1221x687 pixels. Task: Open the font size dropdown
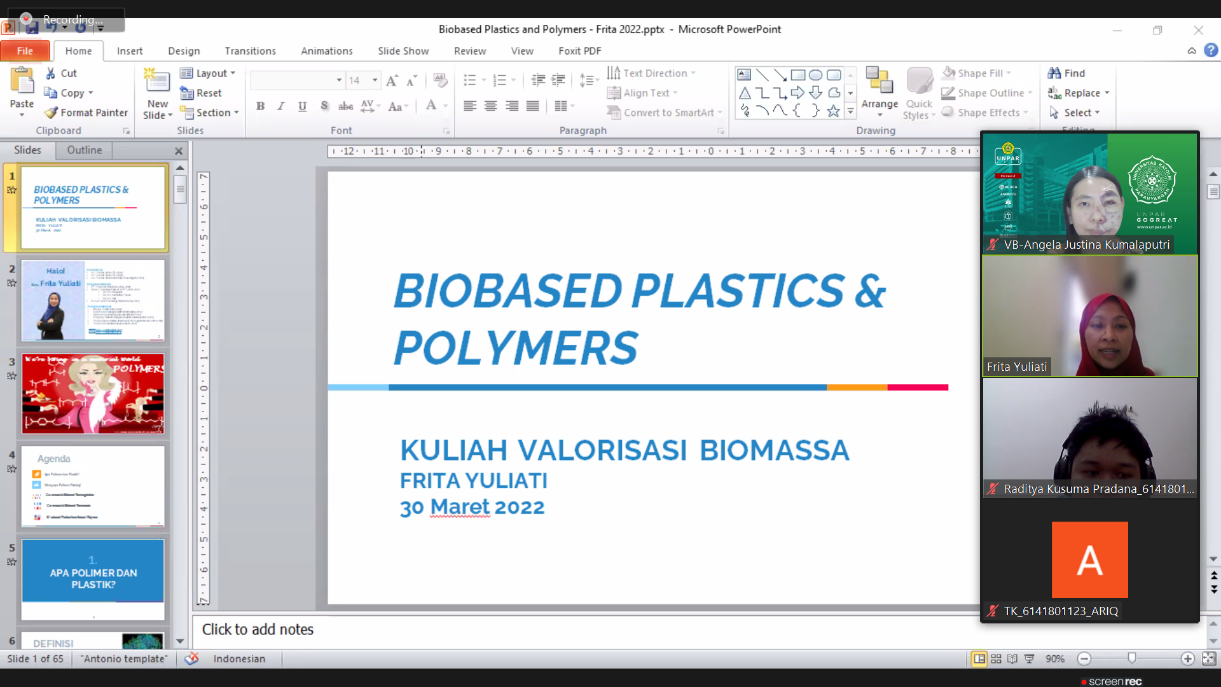(375, 80)
